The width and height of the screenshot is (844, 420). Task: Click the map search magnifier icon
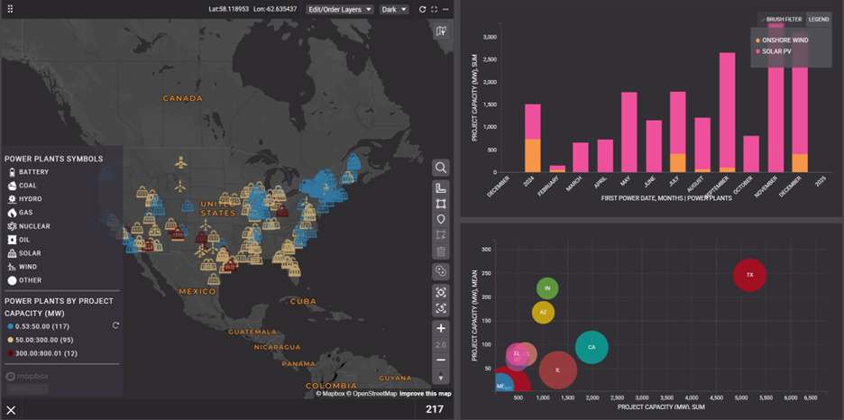pos(440,168)
